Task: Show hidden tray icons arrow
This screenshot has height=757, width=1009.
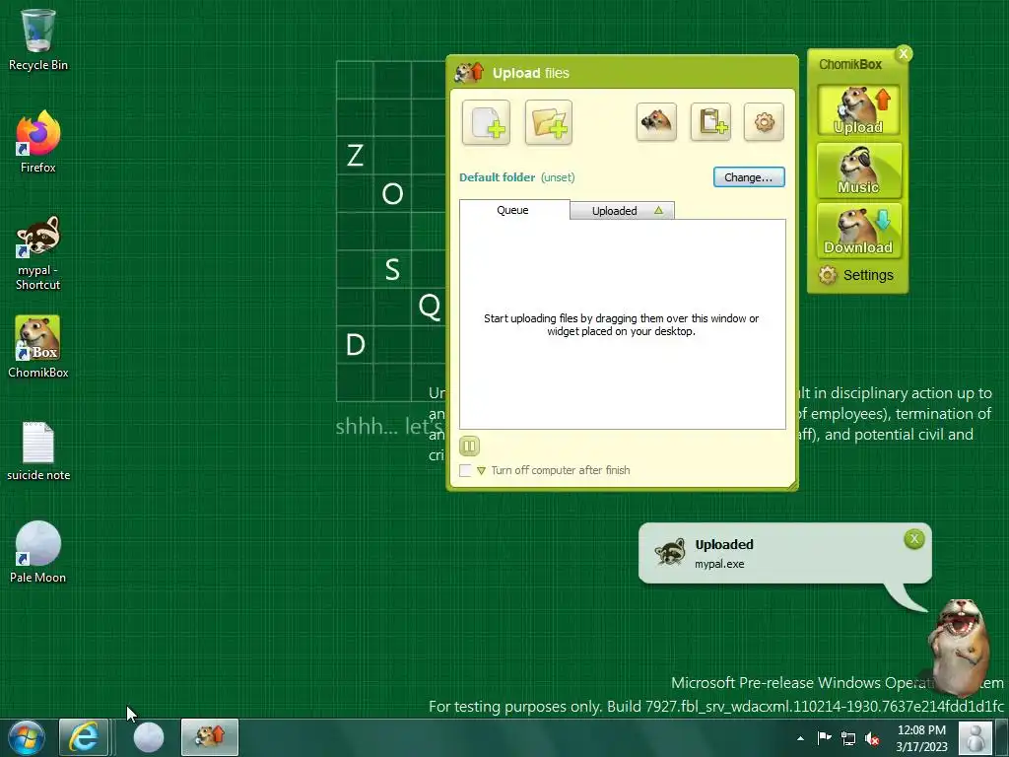Action: coord(800,738)
